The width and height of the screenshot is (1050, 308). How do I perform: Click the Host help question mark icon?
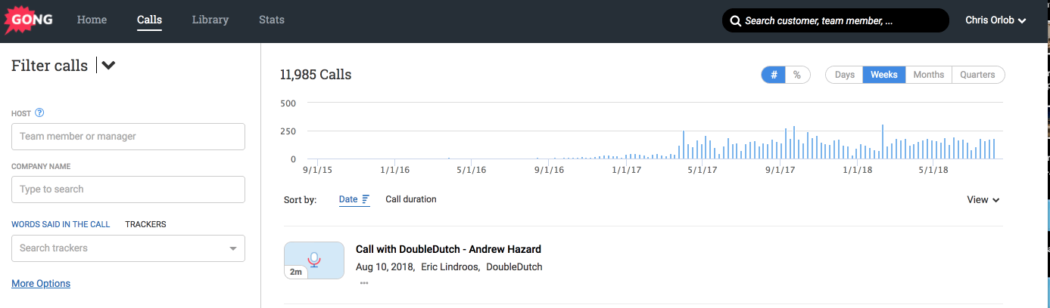(x=40, y=113)
